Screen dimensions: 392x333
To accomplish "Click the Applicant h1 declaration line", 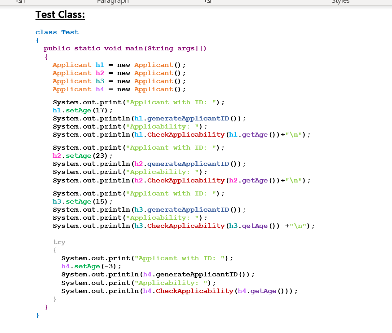I will (119, 65).
